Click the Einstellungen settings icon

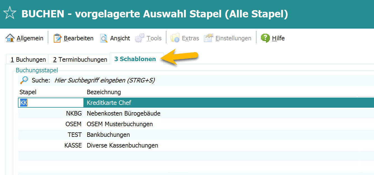[209, 38]
